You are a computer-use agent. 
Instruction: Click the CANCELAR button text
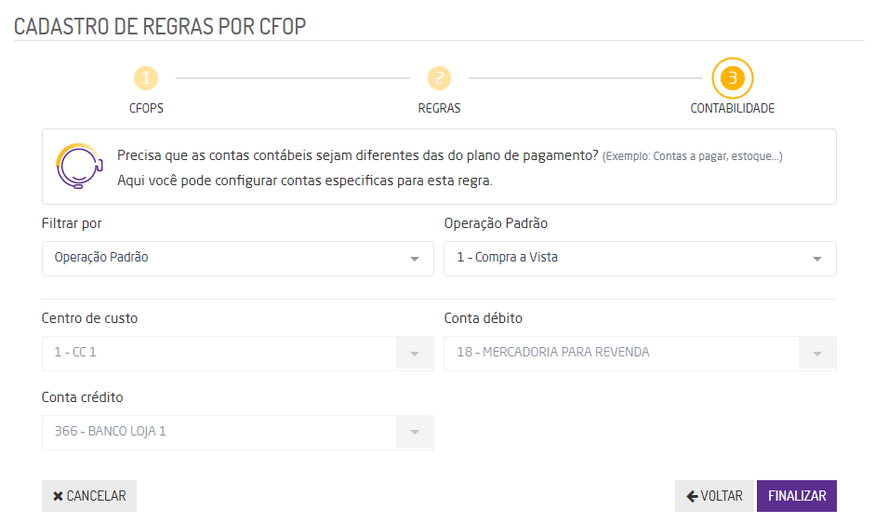(x=96, y=496)
